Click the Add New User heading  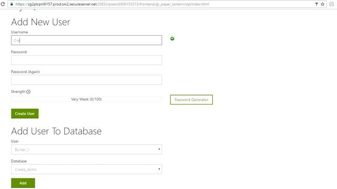point(41,22)
